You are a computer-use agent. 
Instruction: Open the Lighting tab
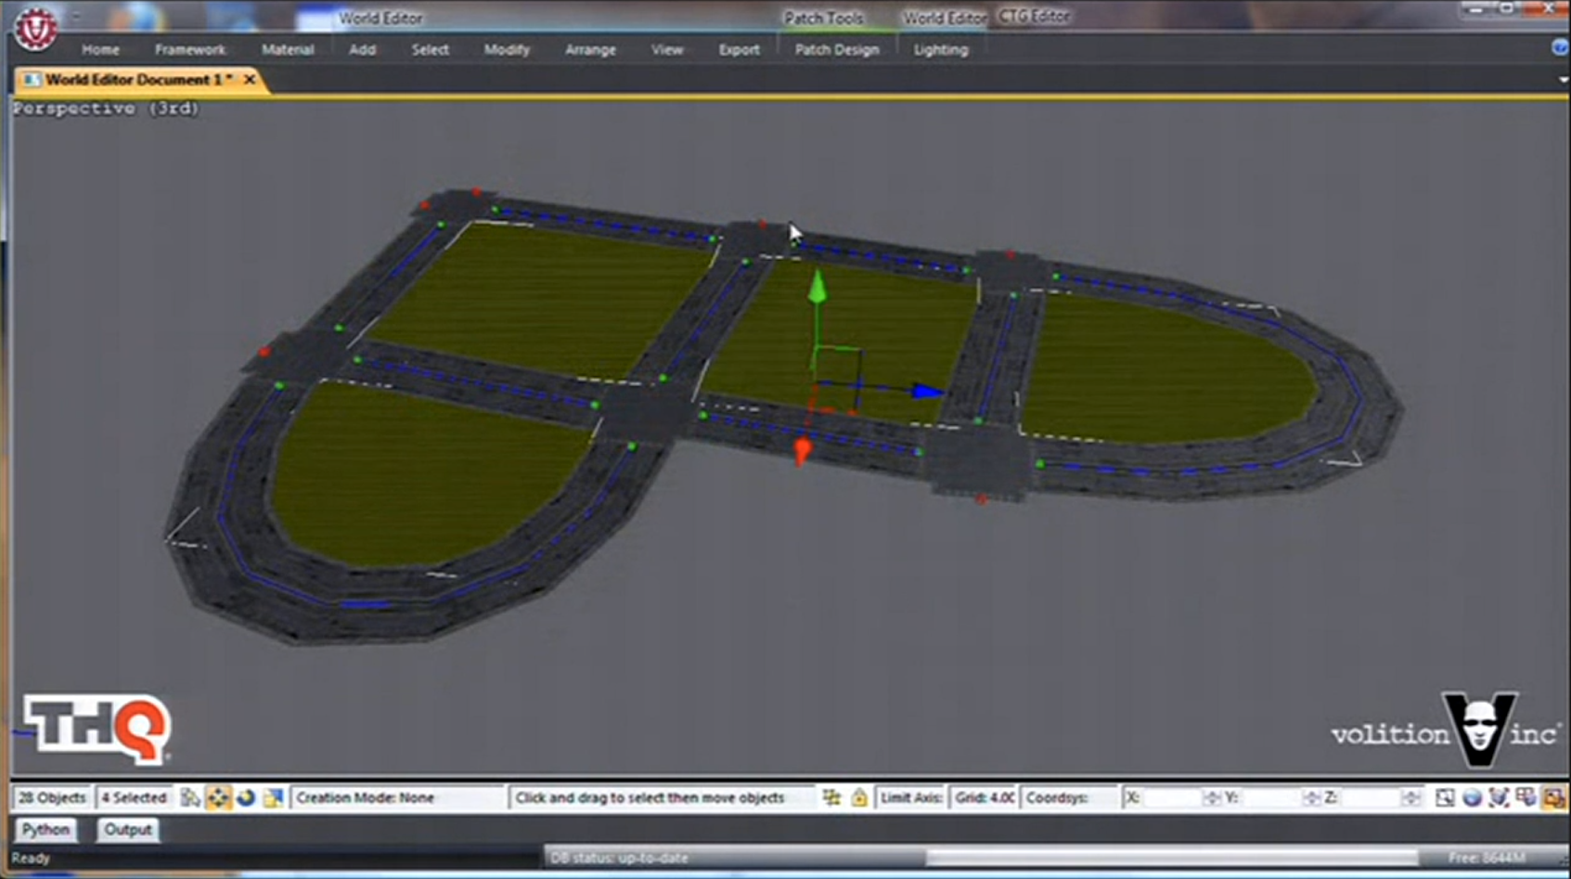point(940,50)
